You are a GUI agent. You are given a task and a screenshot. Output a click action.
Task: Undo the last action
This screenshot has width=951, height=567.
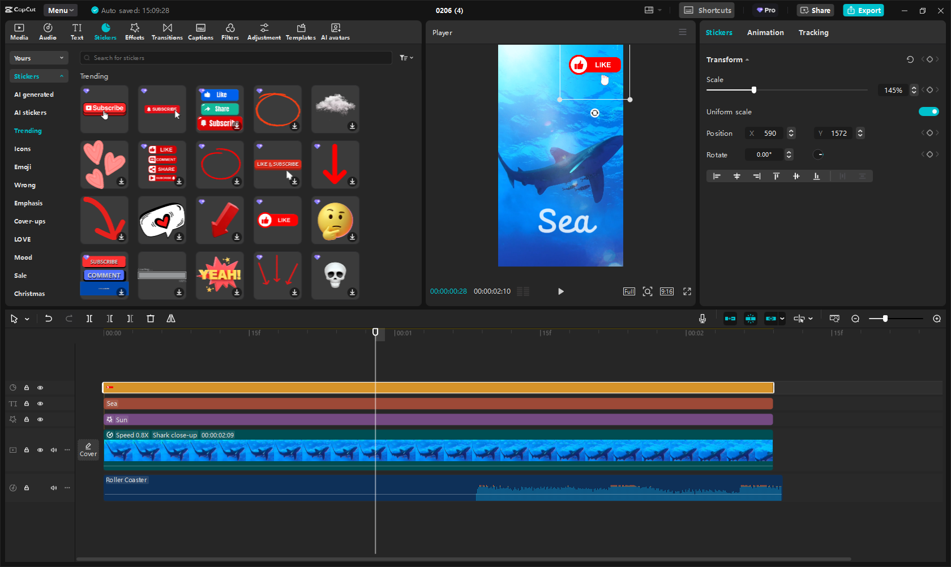49,319
